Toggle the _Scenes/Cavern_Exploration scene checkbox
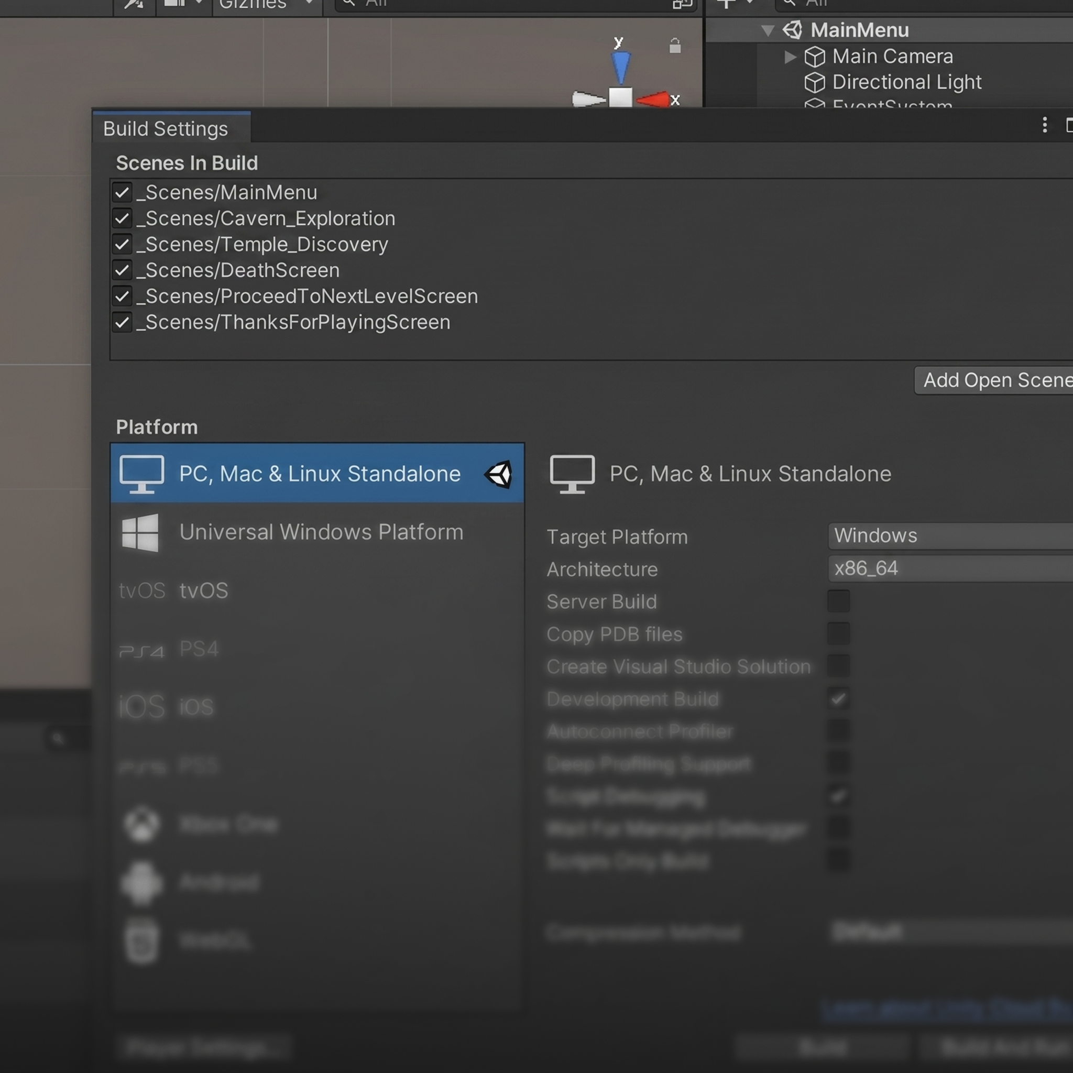 [x=122, y=218]
